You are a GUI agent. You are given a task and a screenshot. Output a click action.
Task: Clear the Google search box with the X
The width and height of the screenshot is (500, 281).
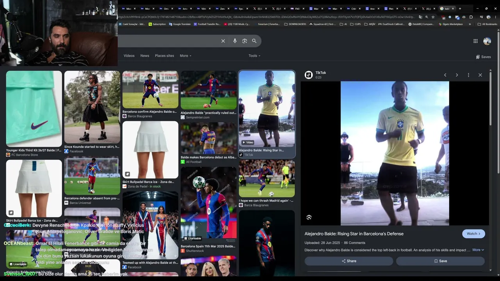223,41
